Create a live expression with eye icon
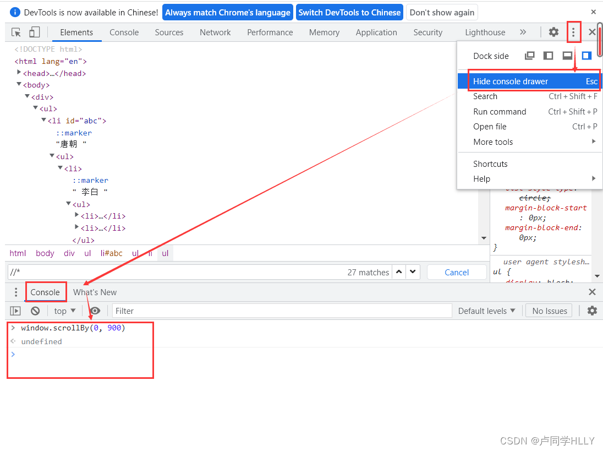The height and width of the screenshot is (451, 603). (95, 311)
